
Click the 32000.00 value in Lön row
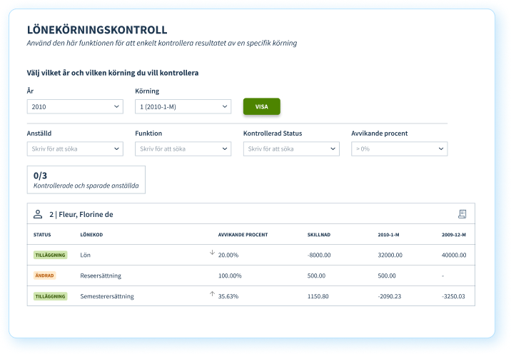click(x=390, y=255)
